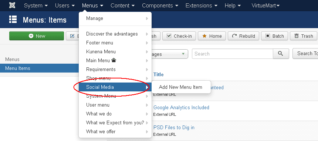This screenshot has height=141, width=318.
Task: Open Google Analytics Included item
Action: pyautogui.click(x=181, y=108)
